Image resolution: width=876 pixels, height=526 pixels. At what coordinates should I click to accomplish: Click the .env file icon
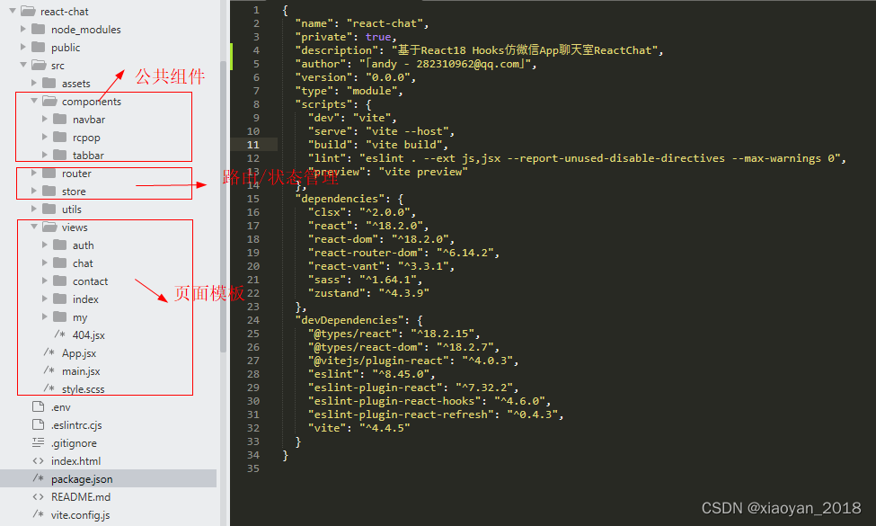[x=38, y=406]
